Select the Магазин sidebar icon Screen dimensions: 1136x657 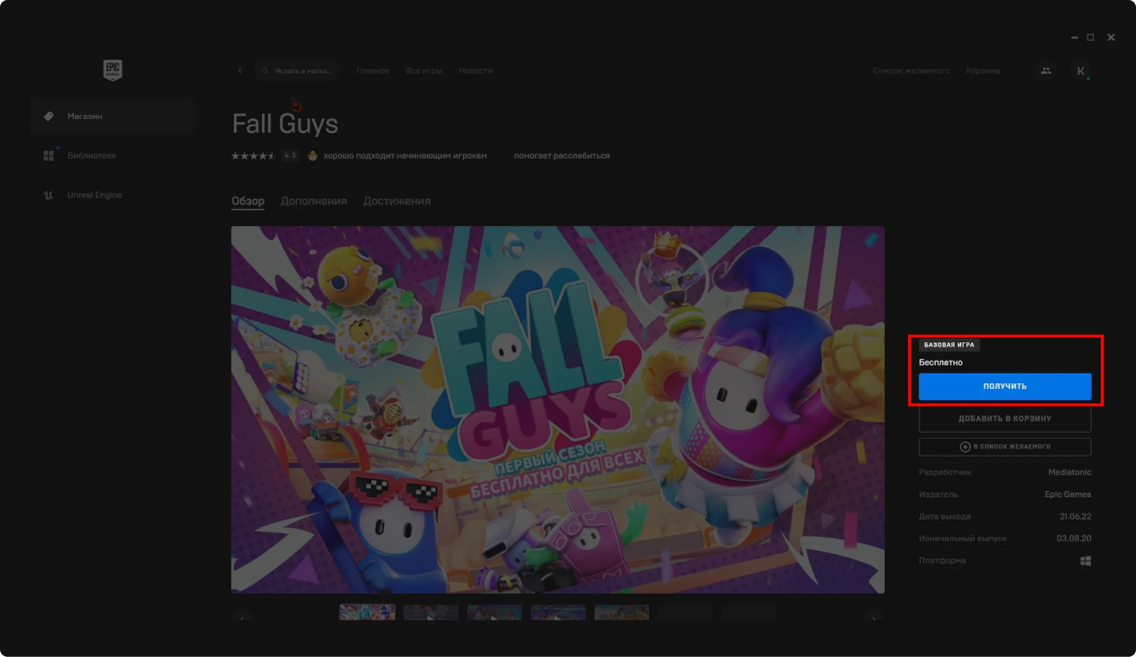coord(49,116)
